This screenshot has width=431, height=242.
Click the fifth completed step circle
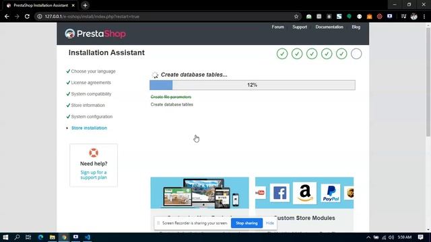pos(341,54)
